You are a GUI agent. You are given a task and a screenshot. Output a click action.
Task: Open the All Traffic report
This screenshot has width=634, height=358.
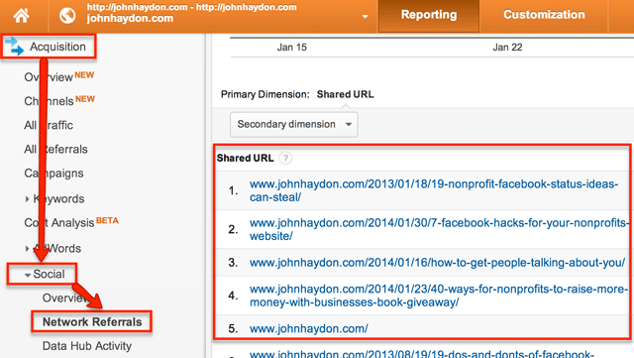click(x=49, y=125)
